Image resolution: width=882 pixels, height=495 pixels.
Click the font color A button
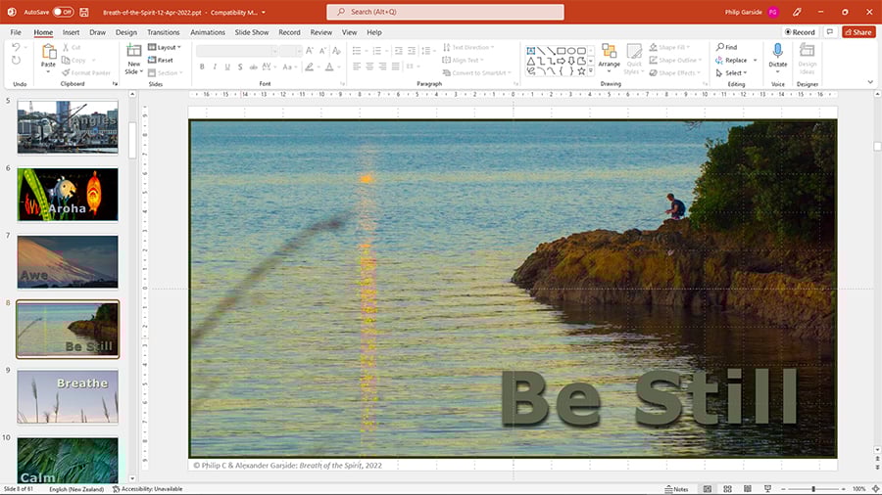tap(329, 67)
